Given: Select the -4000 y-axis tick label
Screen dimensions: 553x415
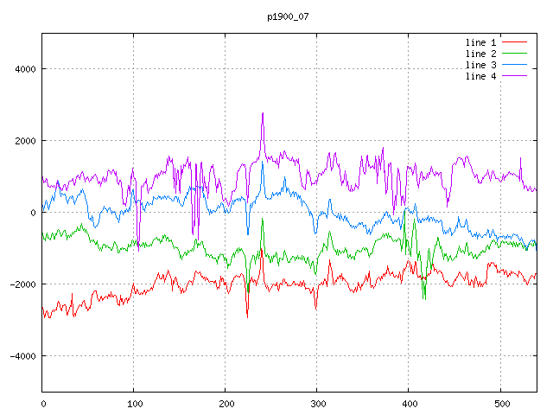Looking at the screenshot, I should [22, 356].
